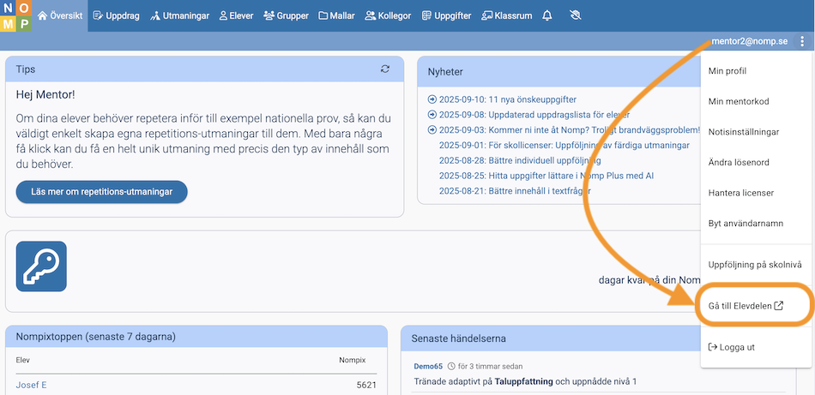Select Logga ut to sign out

(x=731, y=347)
